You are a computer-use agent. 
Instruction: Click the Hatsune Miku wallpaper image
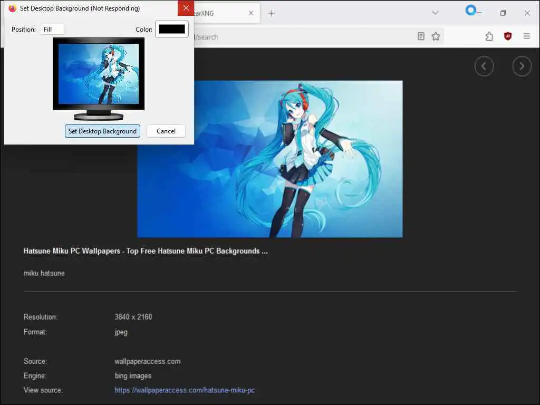point(269,159)
